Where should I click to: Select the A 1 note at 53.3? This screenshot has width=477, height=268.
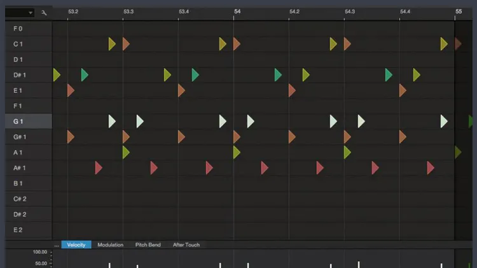click(125, 152)
